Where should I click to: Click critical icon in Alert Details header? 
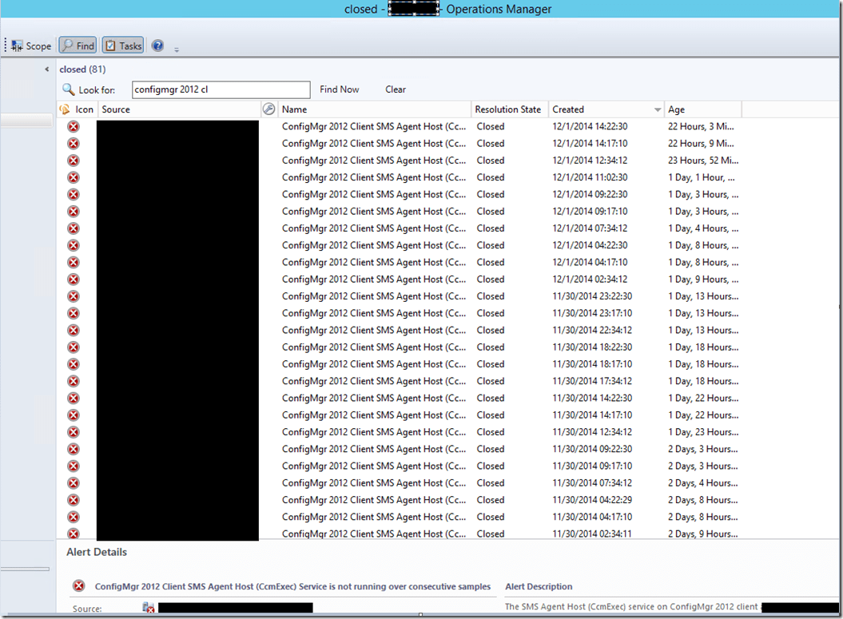tap(78, 586)
